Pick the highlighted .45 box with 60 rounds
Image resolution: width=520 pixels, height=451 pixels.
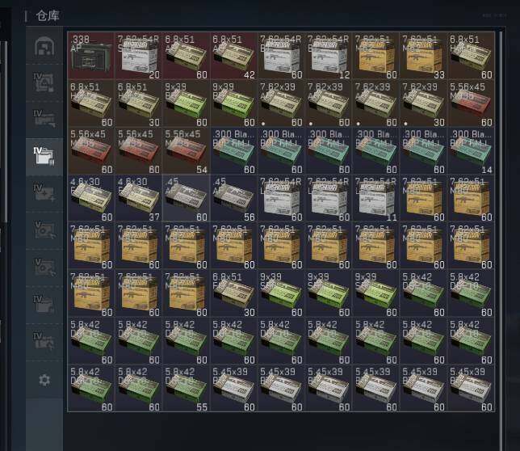(x=186, y=199)
